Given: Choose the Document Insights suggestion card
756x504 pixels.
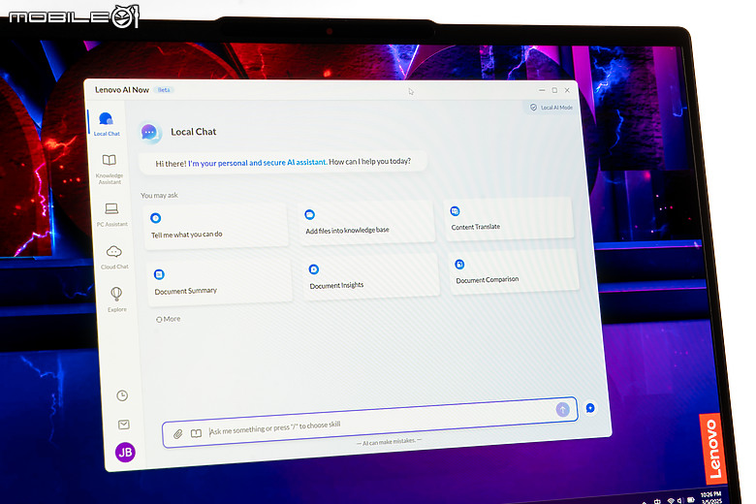Looking at the screenshot, I should [371, 276].
